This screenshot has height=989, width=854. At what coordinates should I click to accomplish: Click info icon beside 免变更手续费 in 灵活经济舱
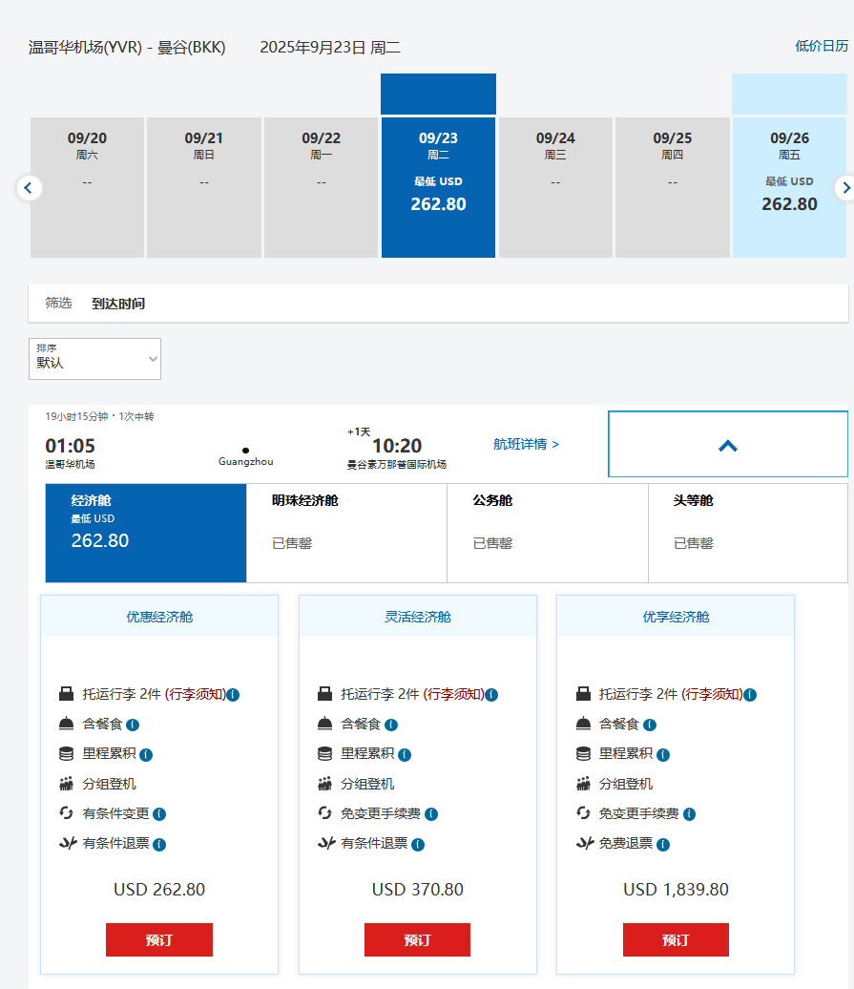(x=431, y=814)
